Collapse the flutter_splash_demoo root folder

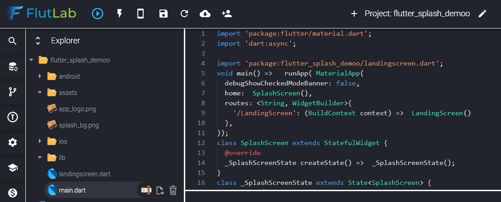coord(31,60)
